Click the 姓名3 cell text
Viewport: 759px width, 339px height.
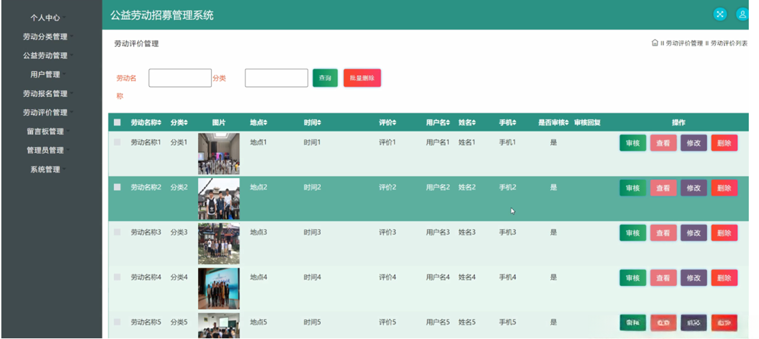point(467,232)
